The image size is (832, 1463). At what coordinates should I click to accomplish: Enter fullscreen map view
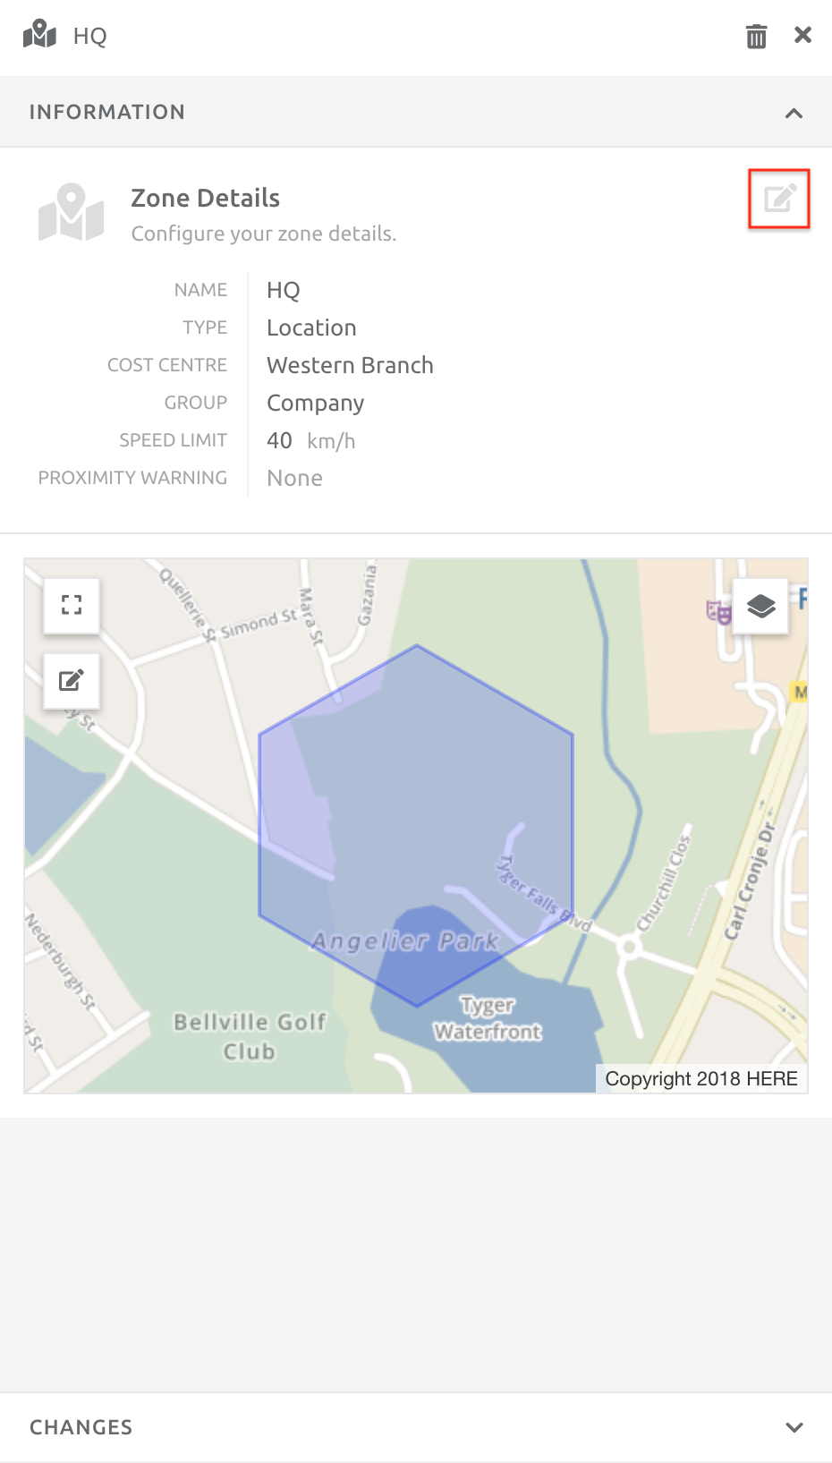point(71,606)
